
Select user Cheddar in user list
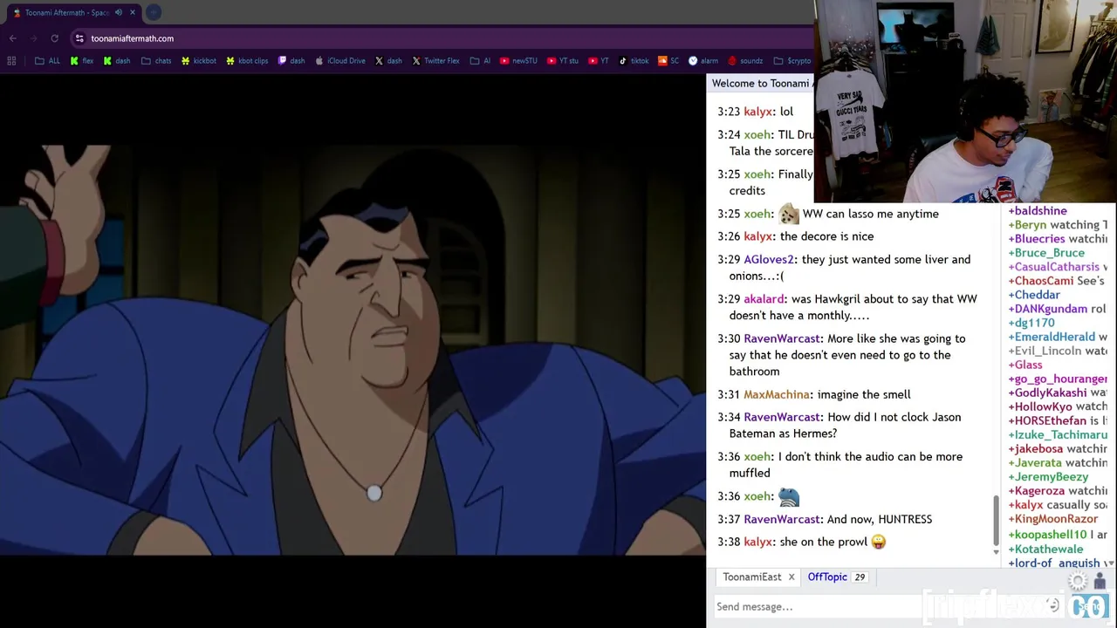(x=1034, y=294)
